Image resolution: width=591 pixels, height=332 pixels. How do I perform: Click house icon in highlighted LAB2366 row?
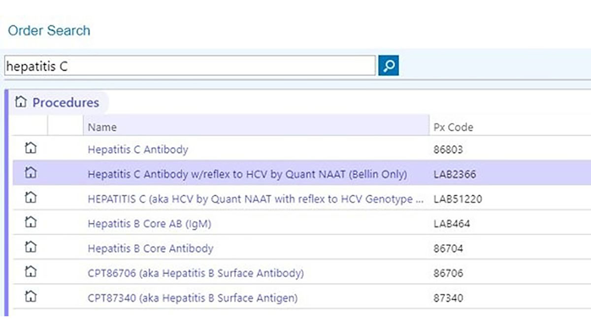(x=31, y=173)
